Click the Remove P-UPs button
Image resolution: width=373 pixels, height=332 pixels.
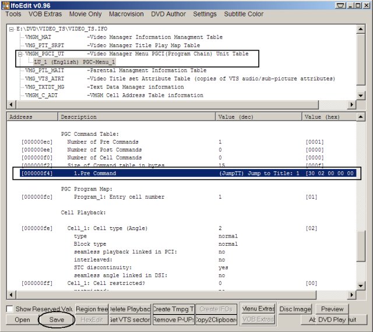click(174, 320)
